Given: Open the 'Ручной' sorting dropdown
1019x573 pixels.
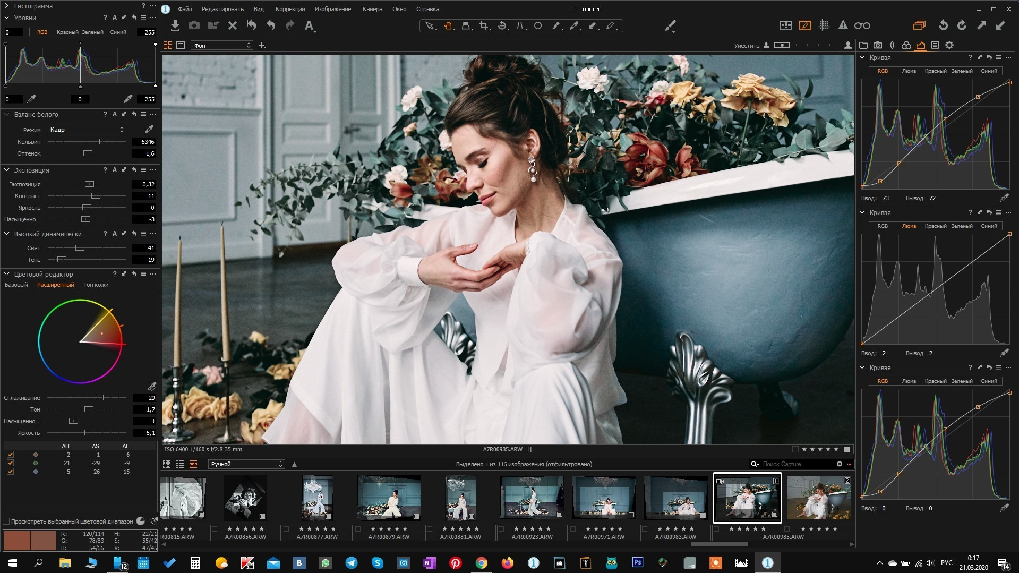Looking at the screenshot, I should click(246, 464).
